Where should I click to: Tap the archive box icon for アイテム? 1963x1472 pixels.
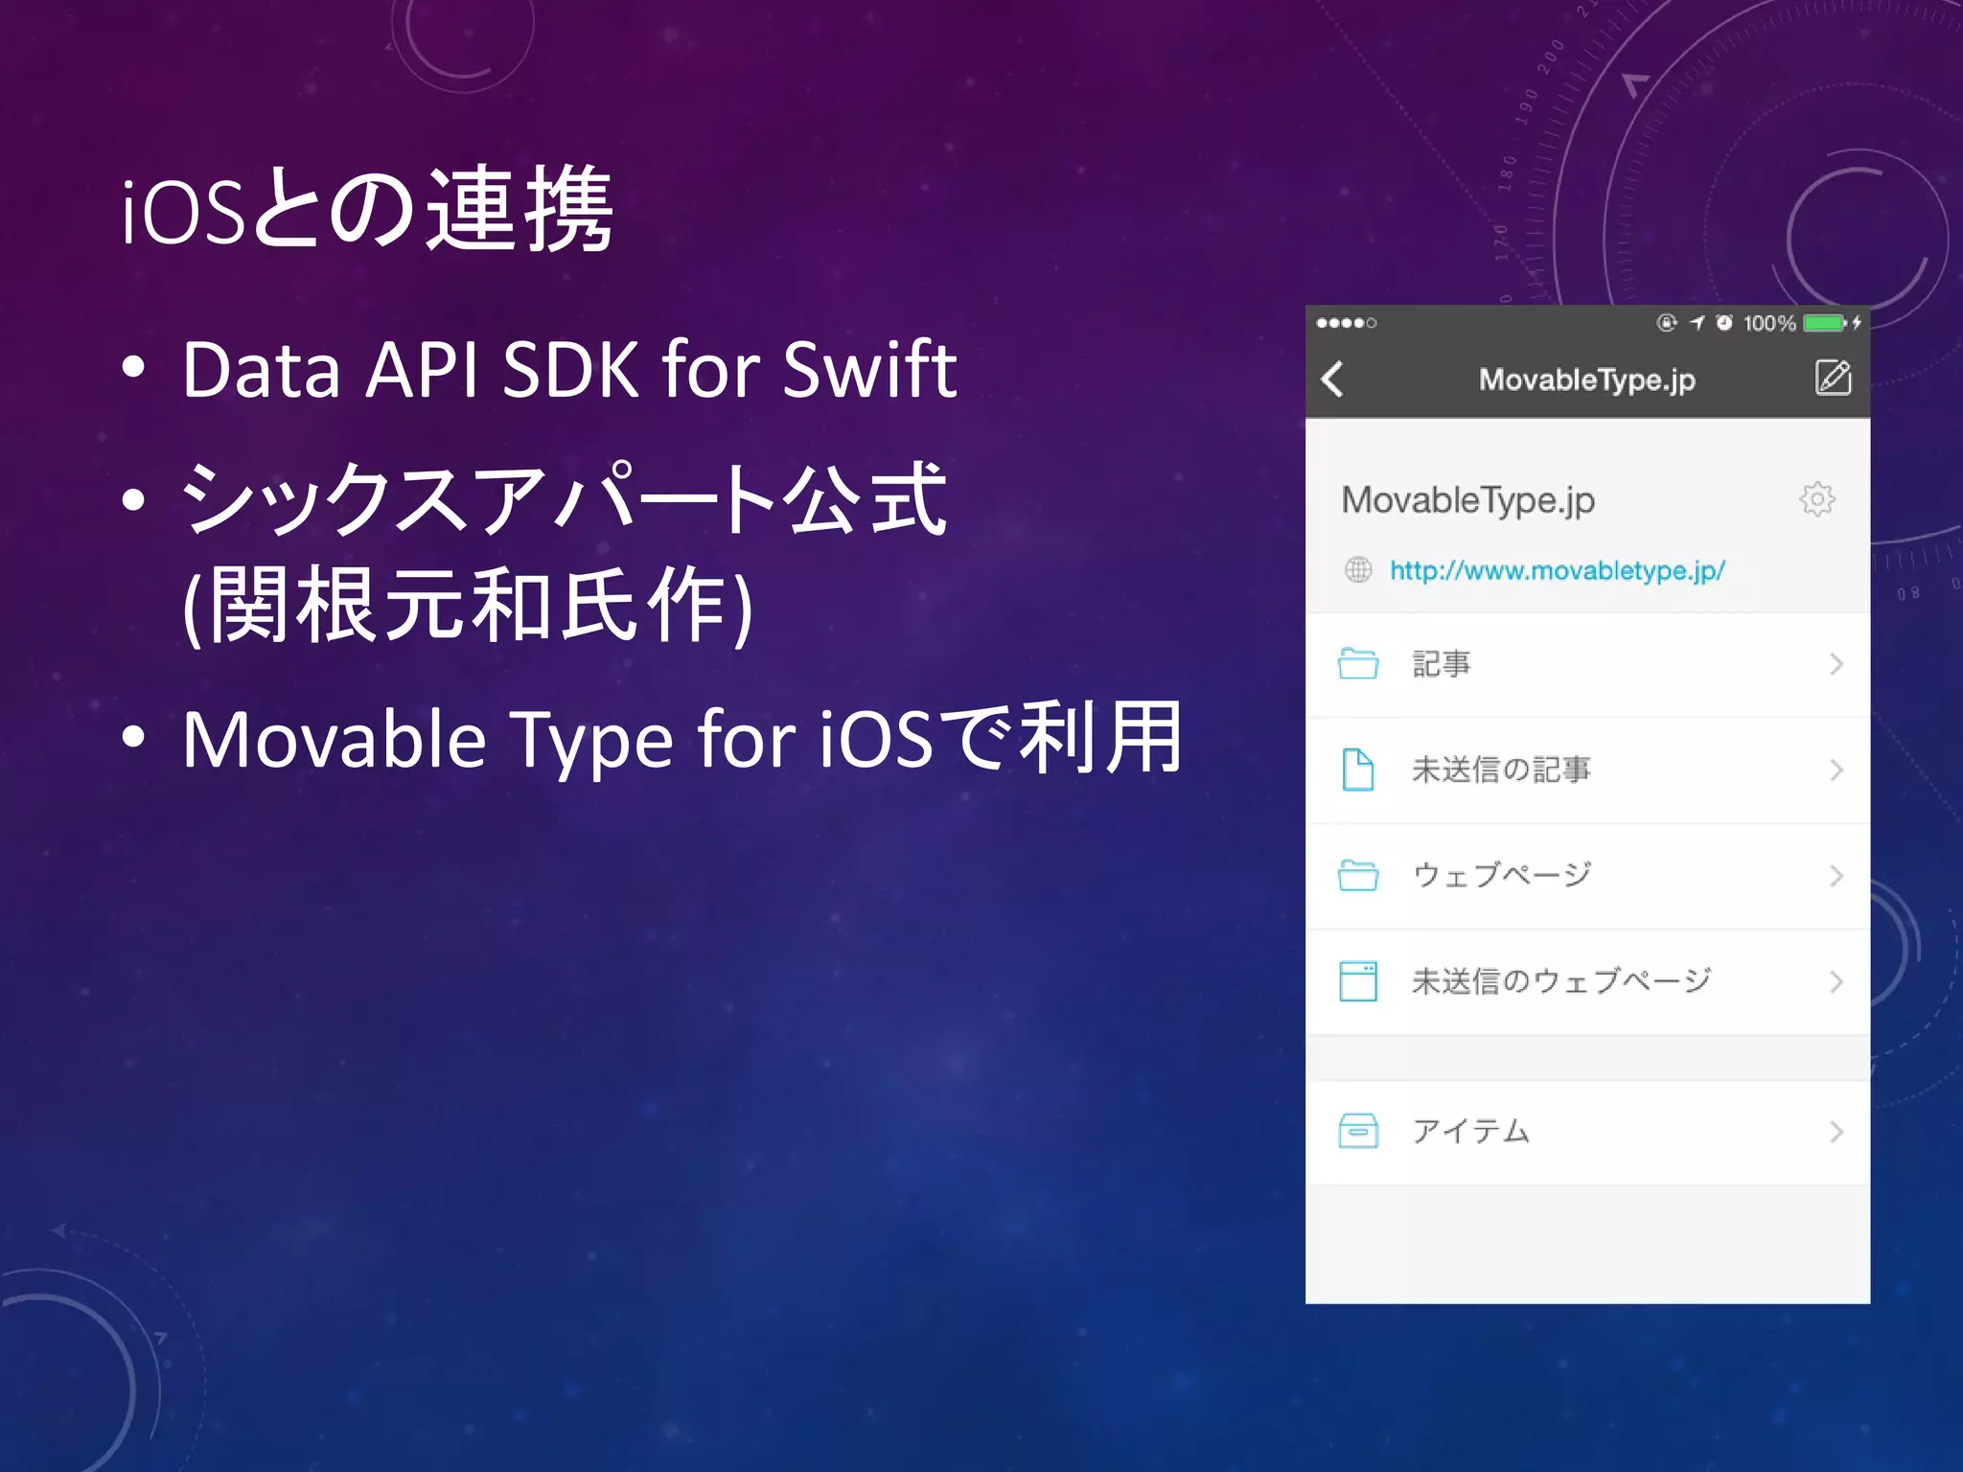click(x=1358, y=1131)
